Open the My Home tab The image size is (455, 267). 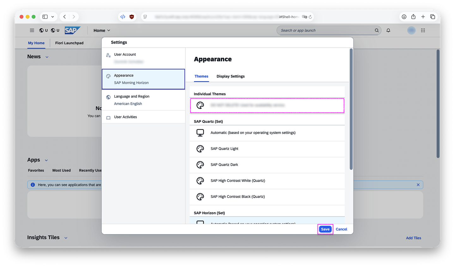point(36,43)
